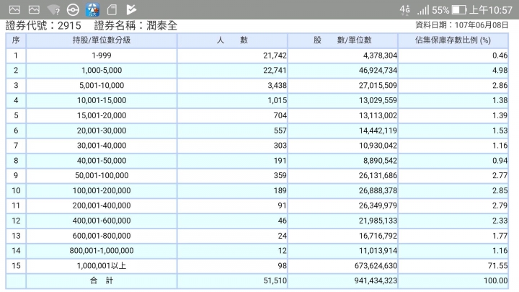Select the 0.94 percentage cell
Screen dimensions: 519x292
click(453, 161)
